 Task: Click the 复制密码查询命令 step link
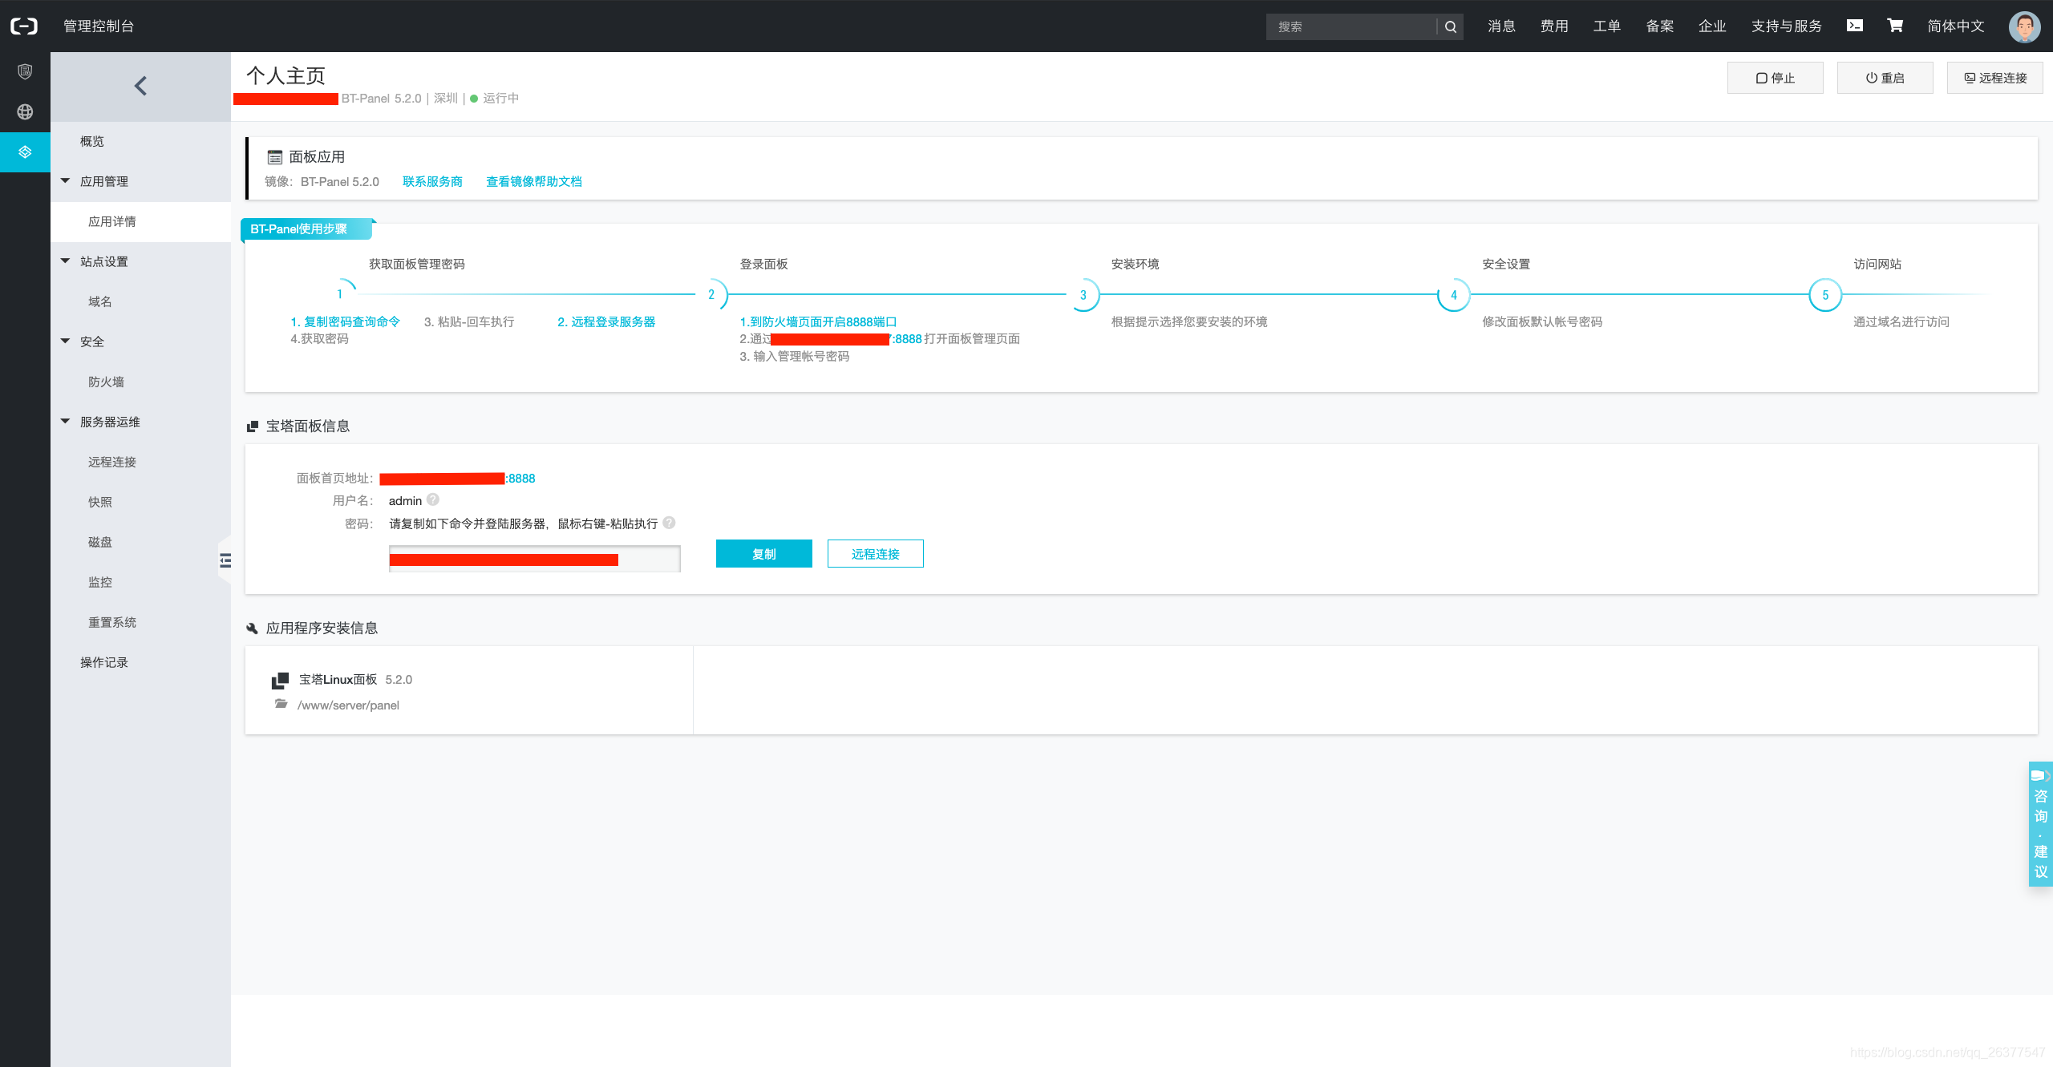click(346, 321)
